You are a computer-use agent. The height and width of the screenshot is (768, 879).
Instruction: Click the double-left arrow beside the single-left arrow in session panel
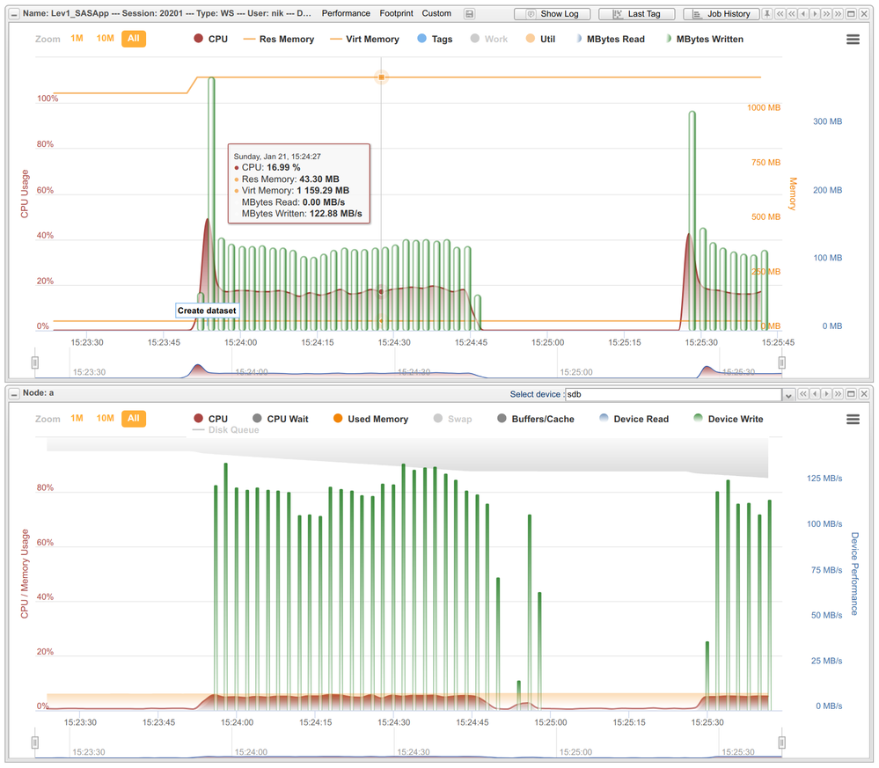click(x=792, y=14)
